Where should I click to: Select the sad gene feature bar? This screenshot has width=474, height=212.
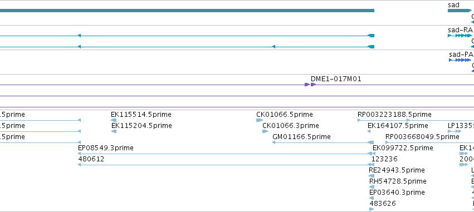(460, 11)
